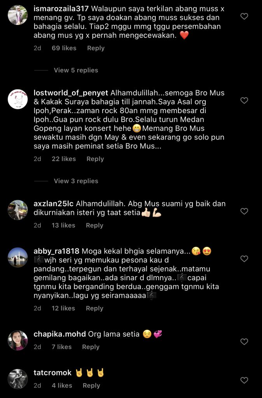Expand View 5 replies
The height and width of the screenshot is (398, 262).
pos(76,70)
